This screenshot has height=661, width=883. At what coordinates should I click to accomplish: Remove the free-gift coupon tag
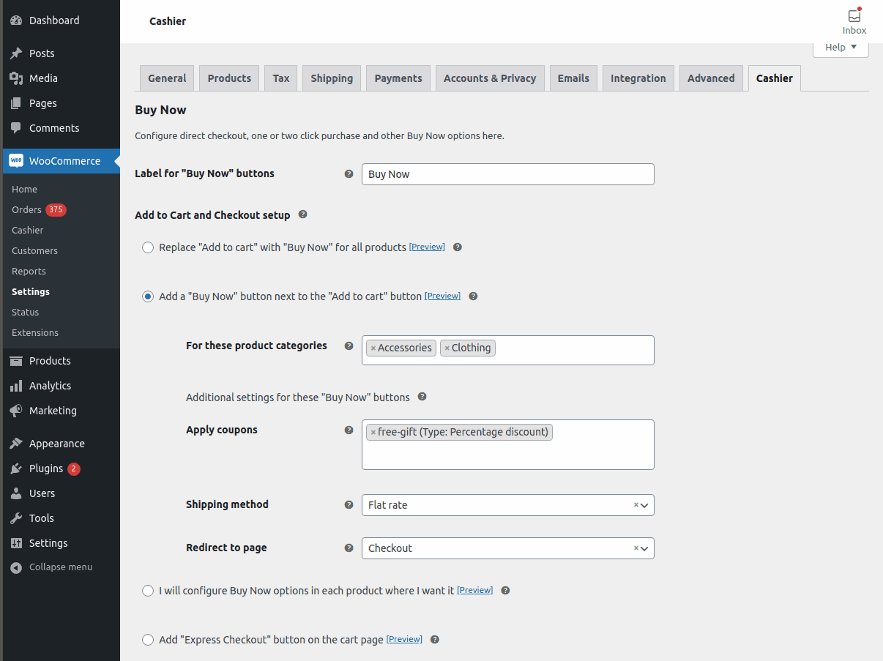tap(373, 433)
